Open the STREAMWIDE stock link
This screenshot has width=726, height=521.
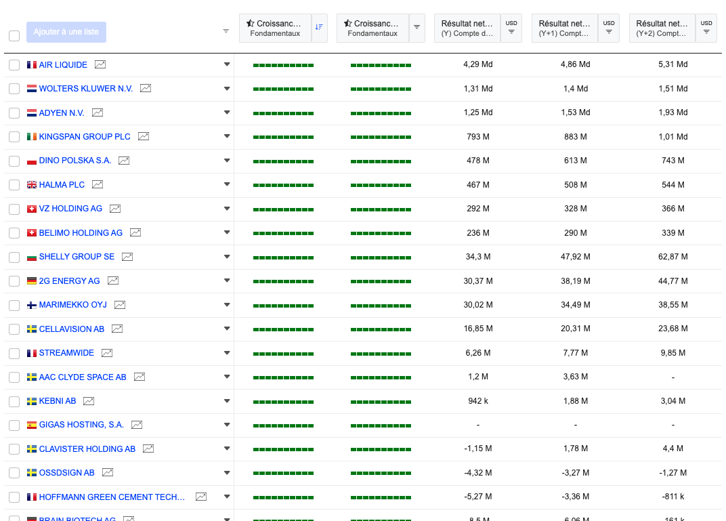click(x=66, y=353)
